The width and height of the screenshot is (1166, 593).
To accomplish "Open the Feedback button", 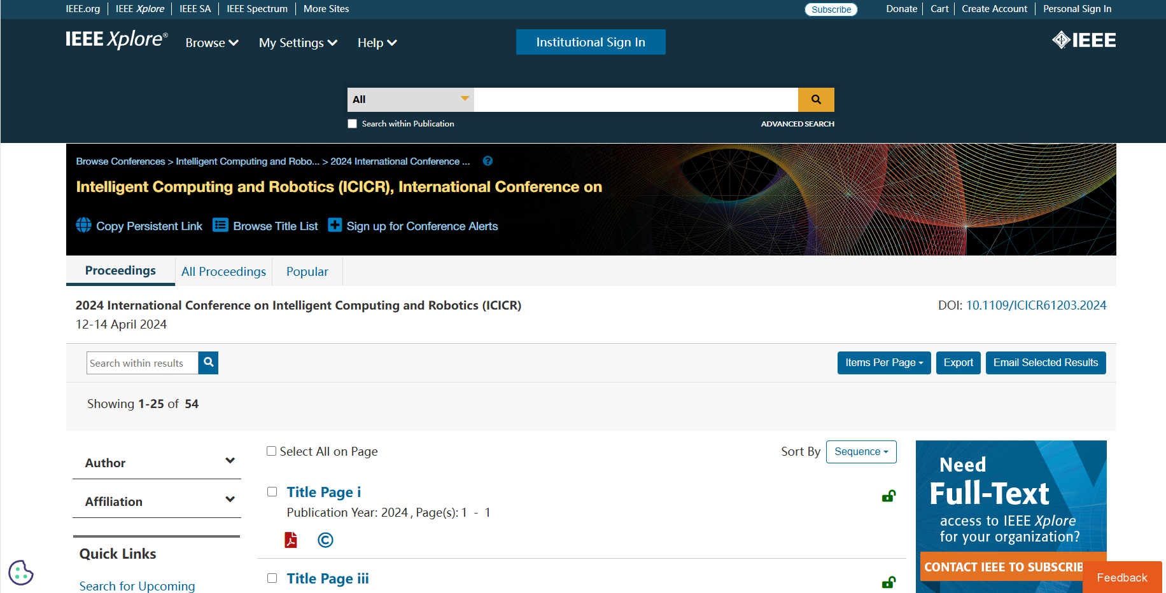I will 1121,578.
